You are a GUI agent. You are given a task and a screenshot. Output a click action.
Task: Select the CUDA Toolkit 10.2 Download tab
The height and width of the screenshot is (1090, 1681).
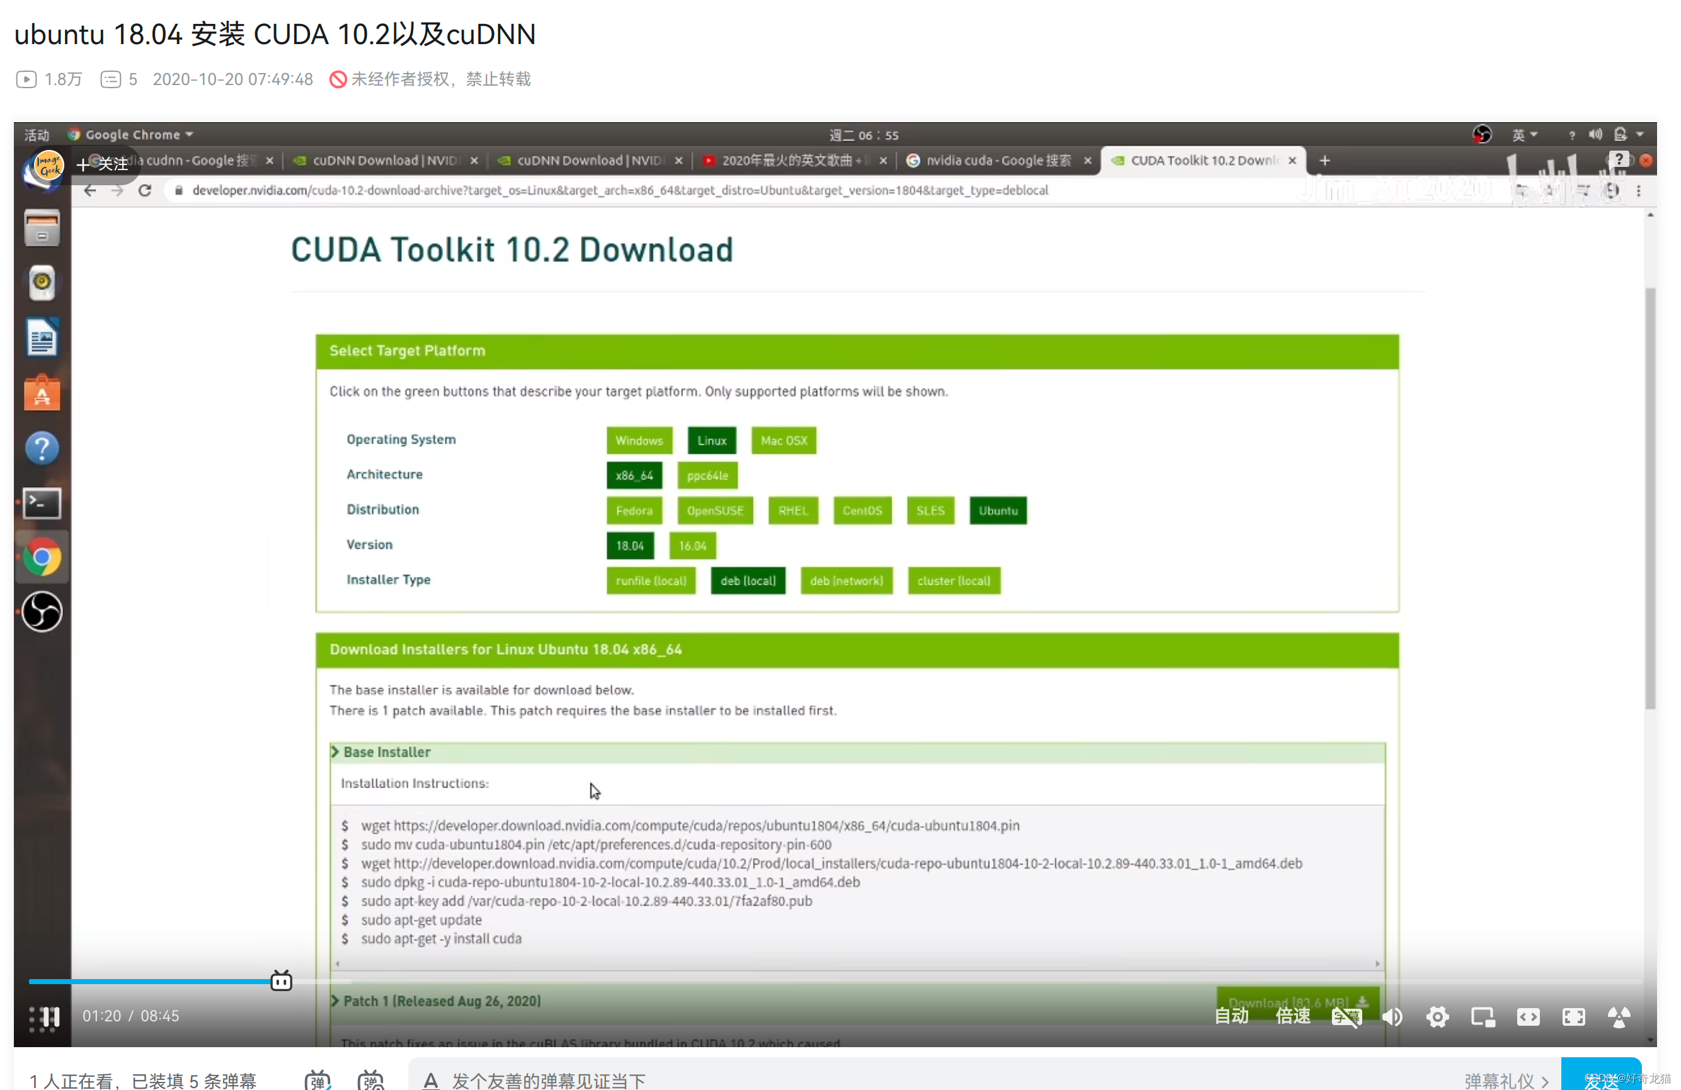click(x=1203, y=161)
